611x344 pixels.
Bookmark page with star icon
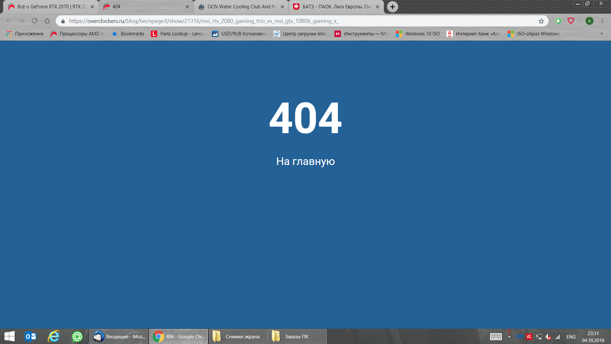[541, 21]
